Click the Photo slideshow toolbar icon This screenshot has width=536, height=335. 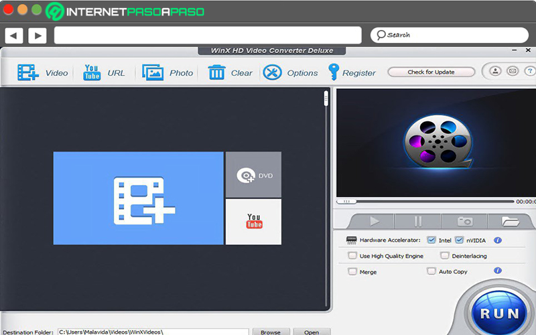pos(153,72)
